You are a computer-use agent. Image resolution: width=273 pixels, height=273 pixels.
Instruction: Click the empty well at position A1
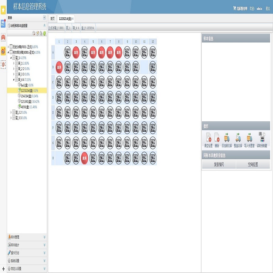pos(59,52)
